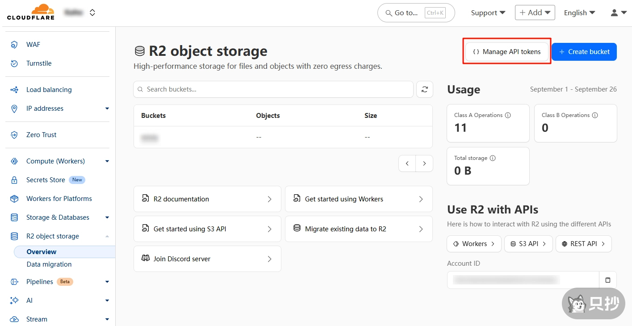Viewport: 632px width, 326px height.
Task: Refresh the buckets list
Action: (424, 89)
